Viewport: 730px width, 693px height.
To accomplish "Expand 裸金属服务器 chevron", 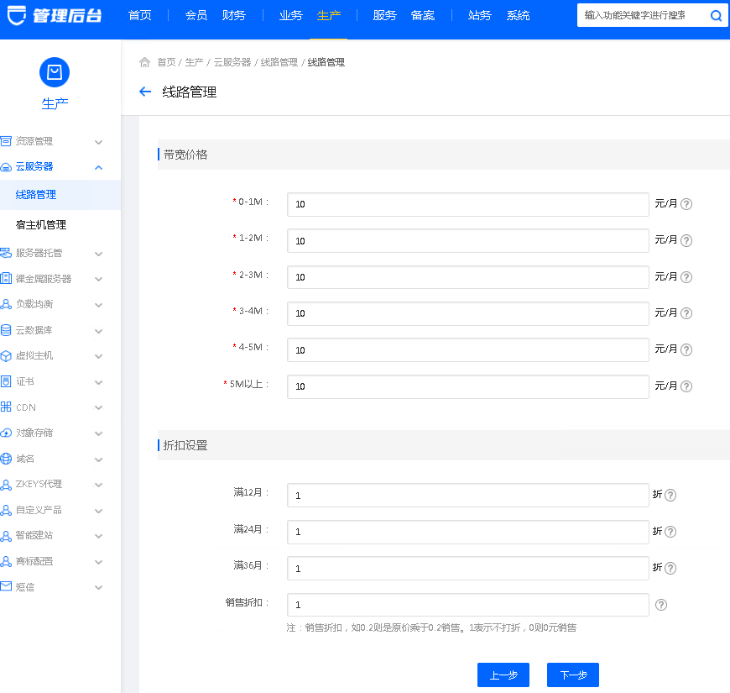I will pos(99,279).
